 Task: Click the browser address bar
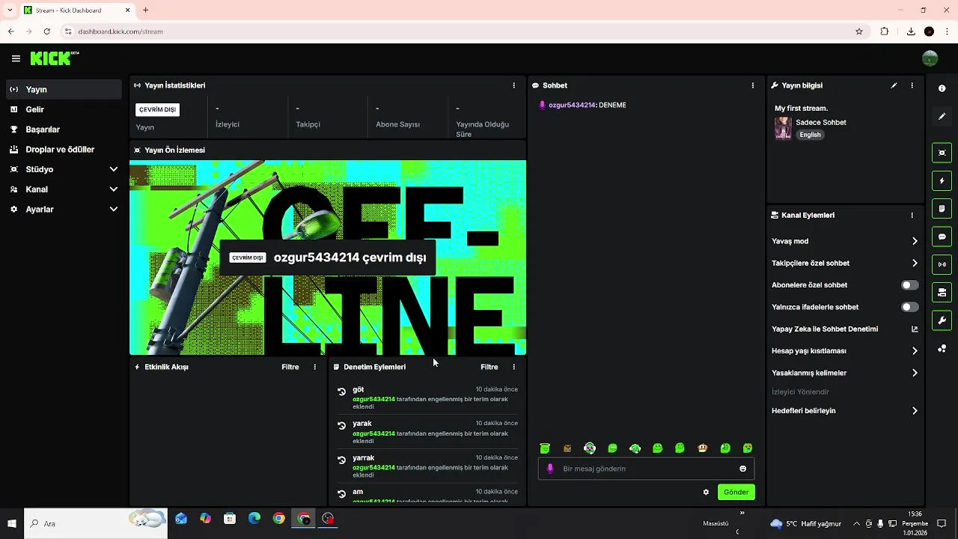pyautogui.click(x=457, y=31)
